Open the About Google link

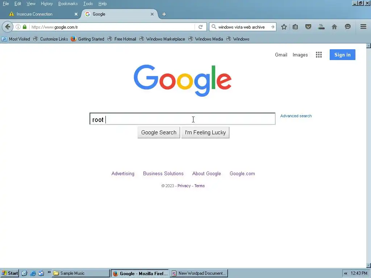point(207,173)
